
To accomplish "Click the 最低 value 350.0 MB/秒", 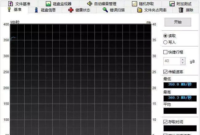I will click(x=180, y=85).
